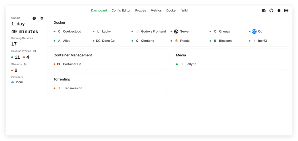Open the Godoxy Frontend service
This screenshot has height=141, width=298.
tap(153, 32)
